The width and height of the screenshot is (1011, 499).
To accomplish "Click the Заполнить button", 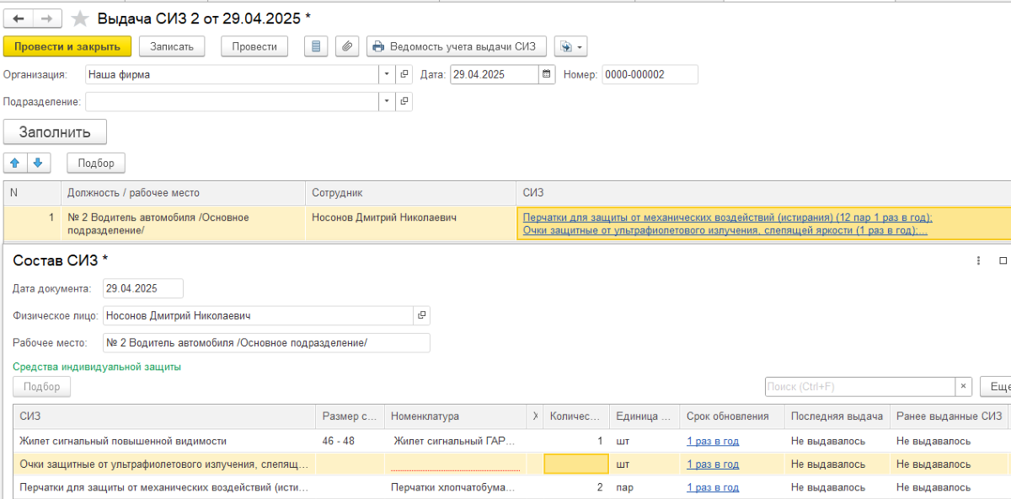I will click(55, 132).
